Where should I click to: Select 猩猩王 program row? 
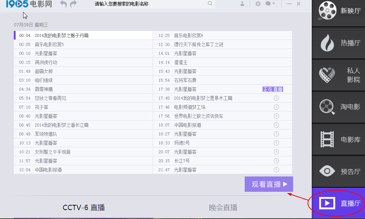click(x=223, y=62)
